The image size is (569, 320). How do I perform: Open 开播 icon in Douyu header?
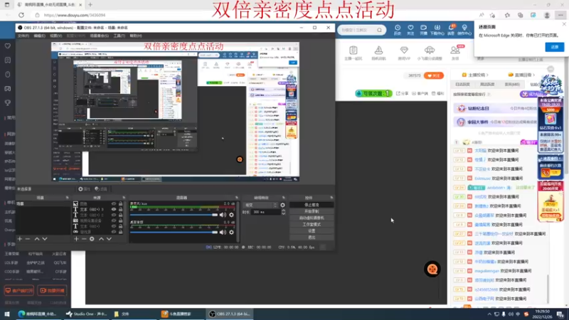423,30
